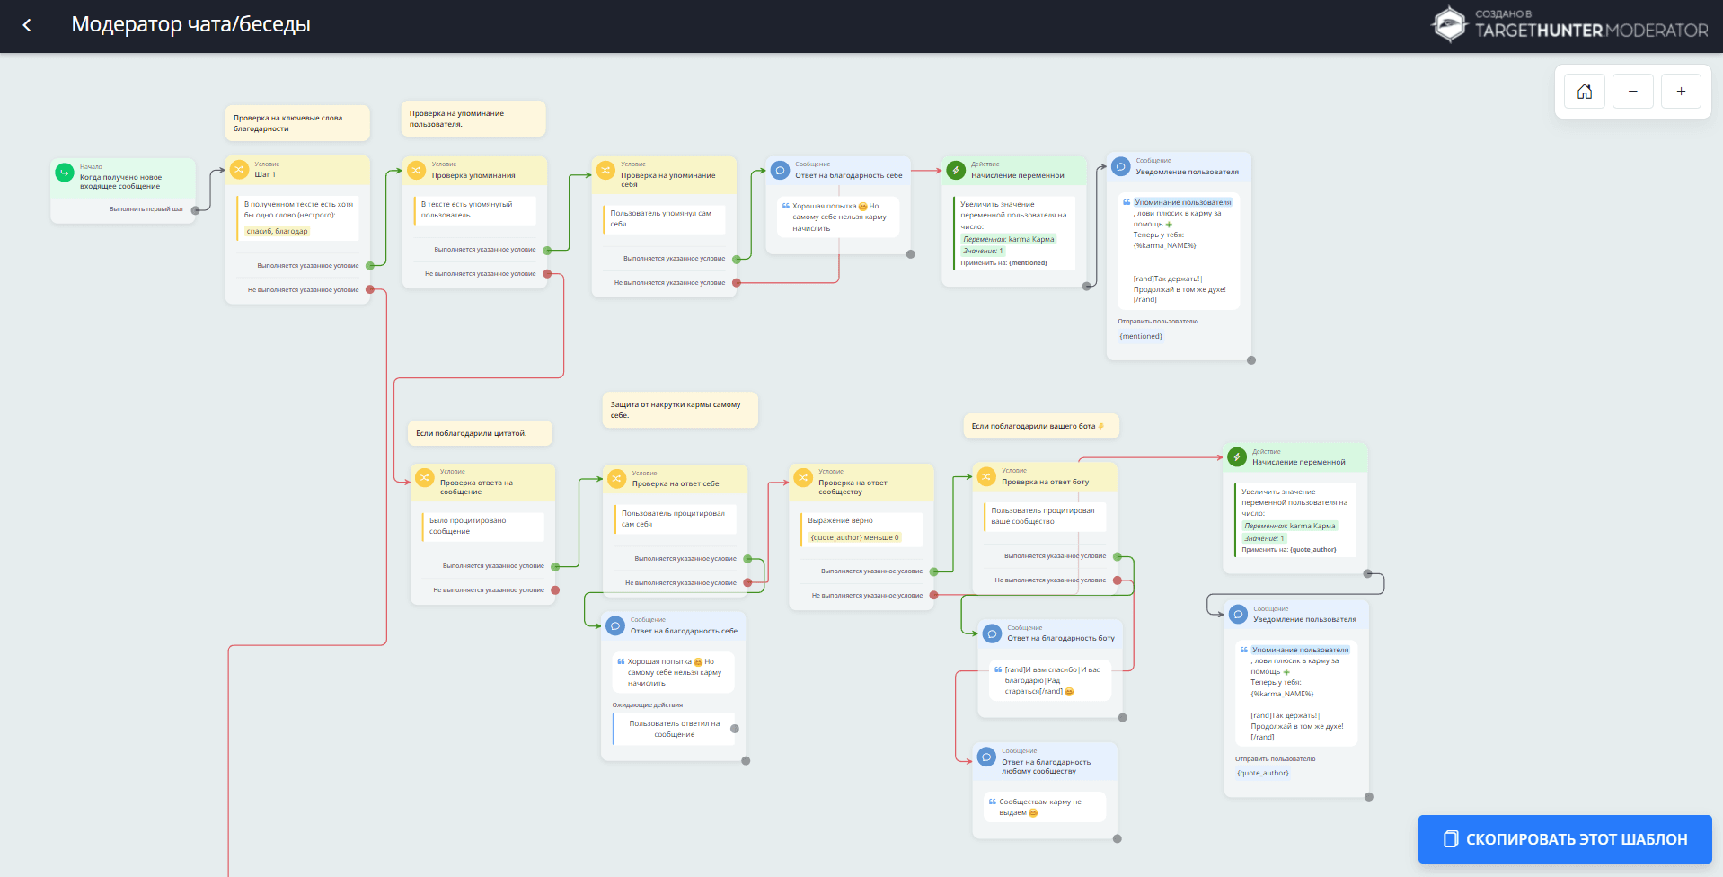Click the note Защита от накрутки кармы
This screenshot has height=877, width=1723.
[680, 410]
